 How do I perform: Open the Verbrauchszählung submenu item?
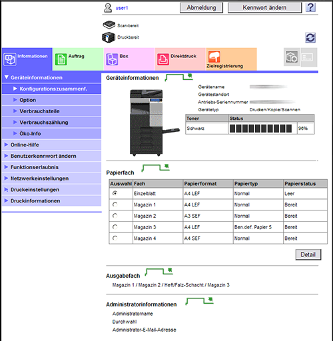click(x=51, y=123)
